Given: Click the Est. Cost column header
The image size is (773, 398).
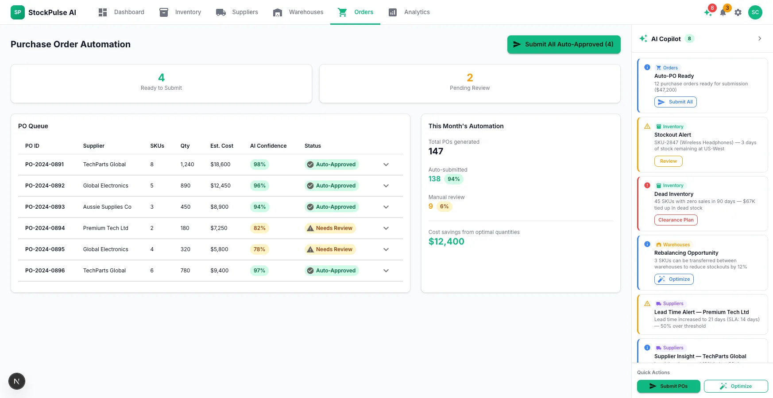Looking at the screenshot, I should tap(222, 146).
